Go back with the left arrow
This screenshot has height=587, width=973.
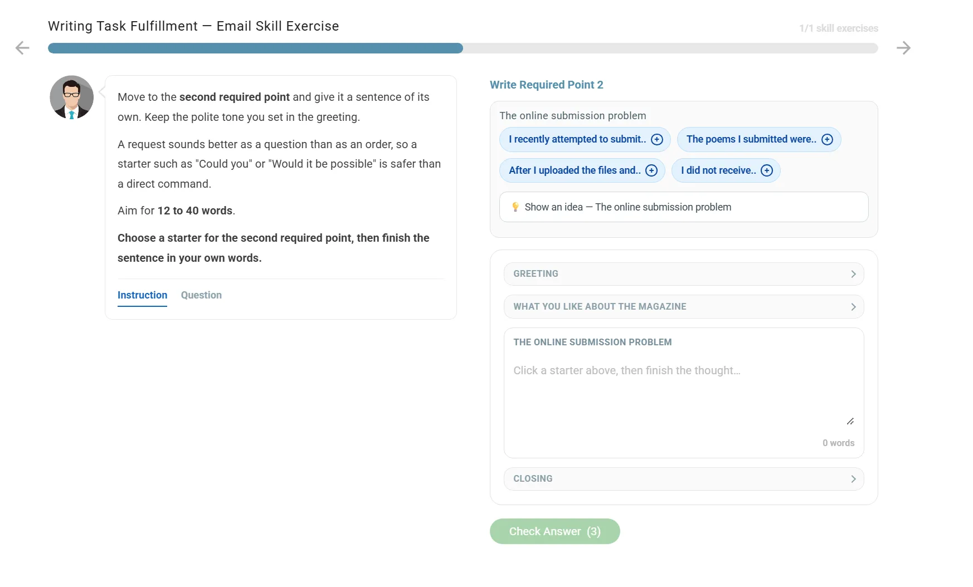pyautogui.click(x=22, y=48)
